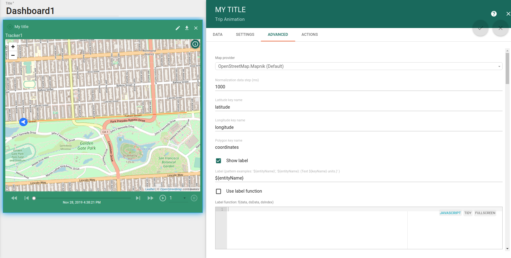Image resolution: width=511 pixels, height=258 pixels.
Task: Zoom out on the map
Action: [x=13, y=55]
